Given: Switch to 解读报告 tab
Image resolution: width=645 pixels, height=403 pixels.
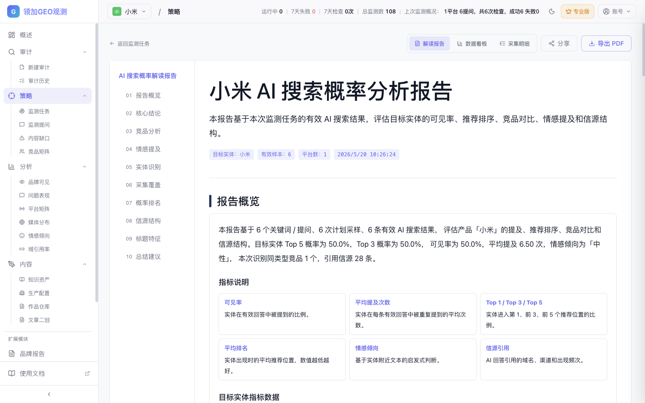Looking at the screenshot, I should coord(430,43).
